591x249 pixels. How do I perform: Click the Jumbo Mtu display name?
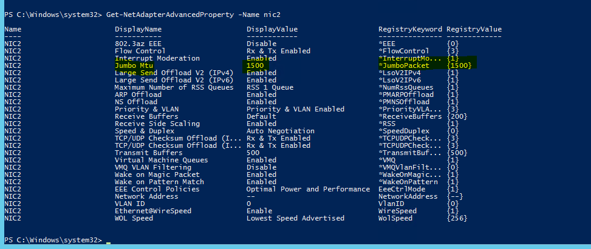[x=134, y=65]
